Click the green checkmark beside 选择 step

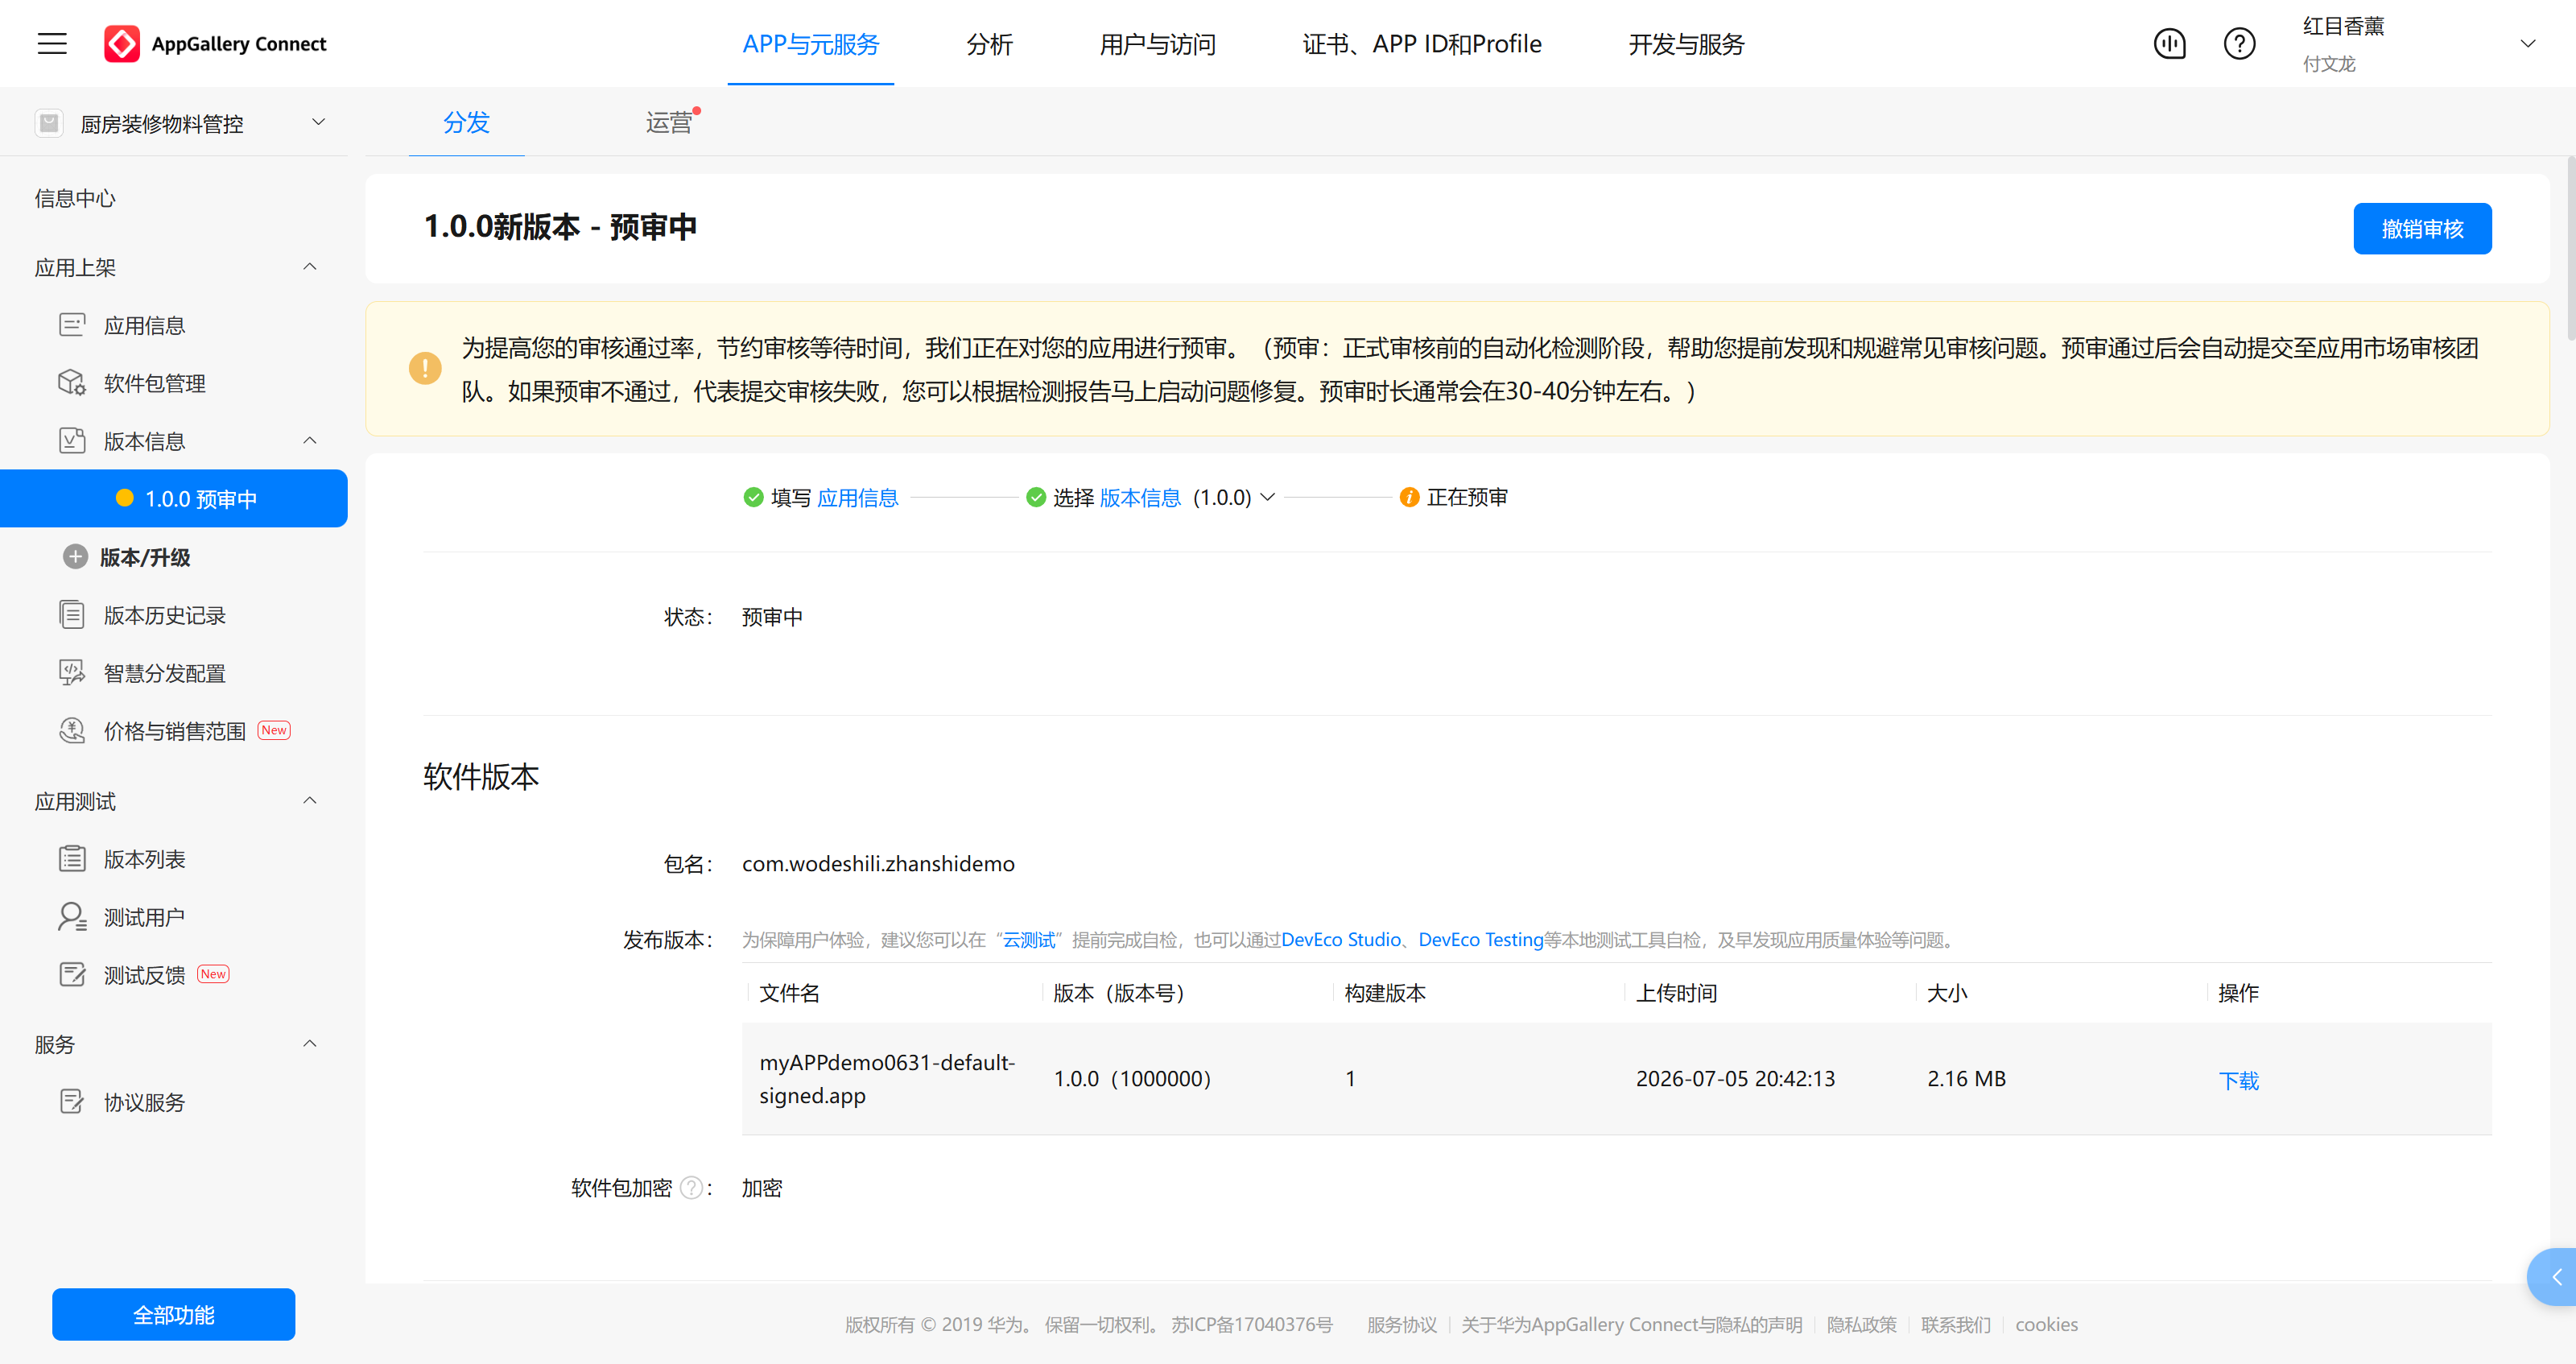click(x=1036, y=497)
